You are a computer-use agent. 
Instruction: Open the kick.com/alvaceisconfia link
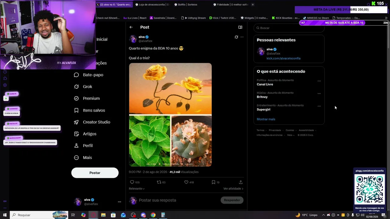pyautogui.click(x=283, y=58)
